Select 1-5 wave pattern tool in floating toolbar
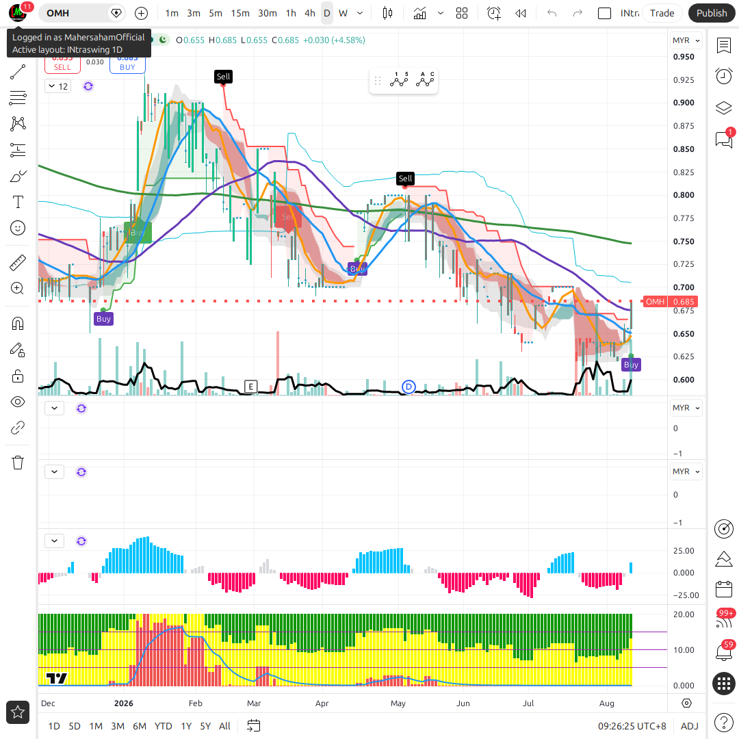The image size is (739, 739). 399,80
